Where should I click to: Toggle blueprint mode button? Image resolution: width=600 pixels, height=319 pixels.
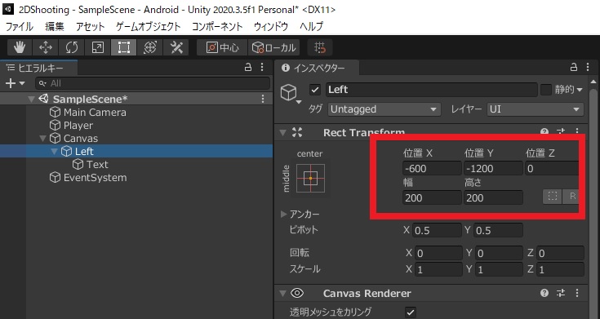(x=552, y=197)
